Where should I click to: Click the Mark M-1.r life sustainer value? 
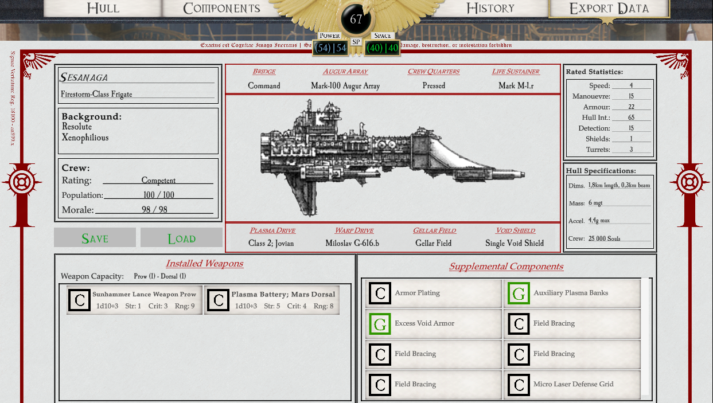tap(516, 85)
